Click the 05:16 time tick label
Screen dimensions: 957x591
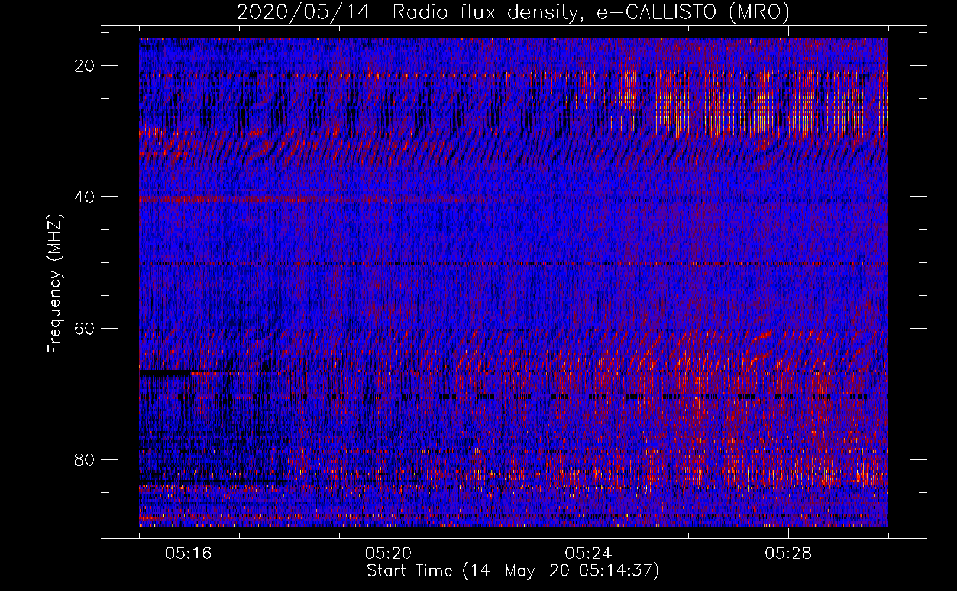[x=189, y=554]
